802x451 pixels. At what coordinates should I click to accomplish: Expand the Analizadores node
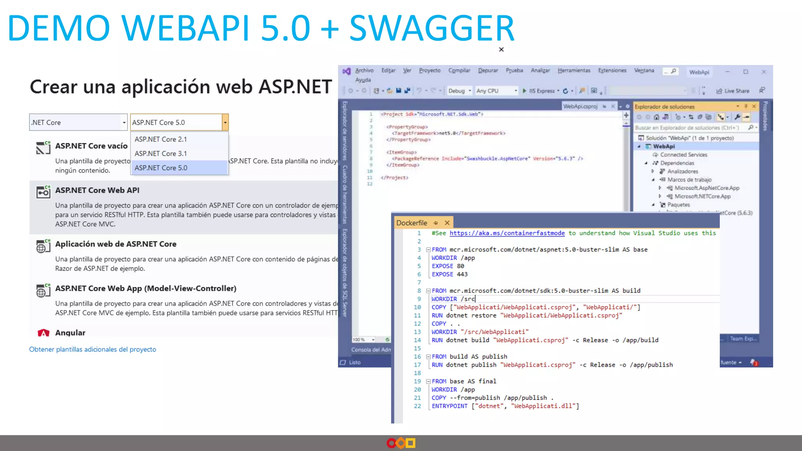652,171
